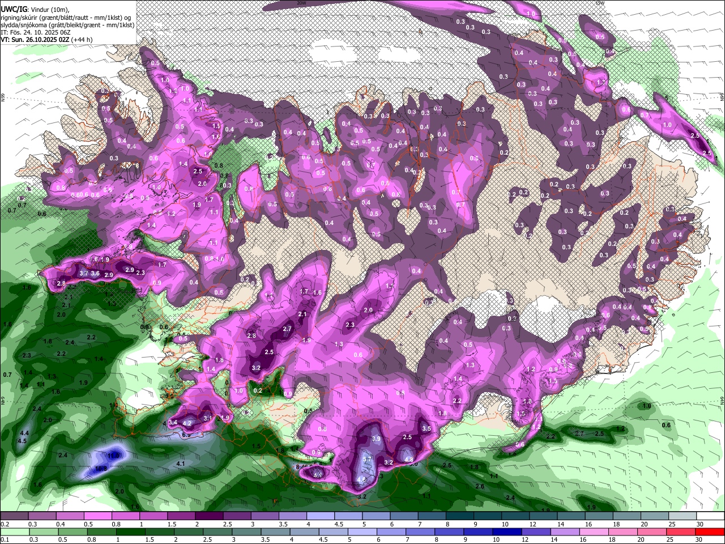Viewport: 725px width, 544px height.
Task: Click upper legend swatch between 20 and 25
Action: coord(655,516)
